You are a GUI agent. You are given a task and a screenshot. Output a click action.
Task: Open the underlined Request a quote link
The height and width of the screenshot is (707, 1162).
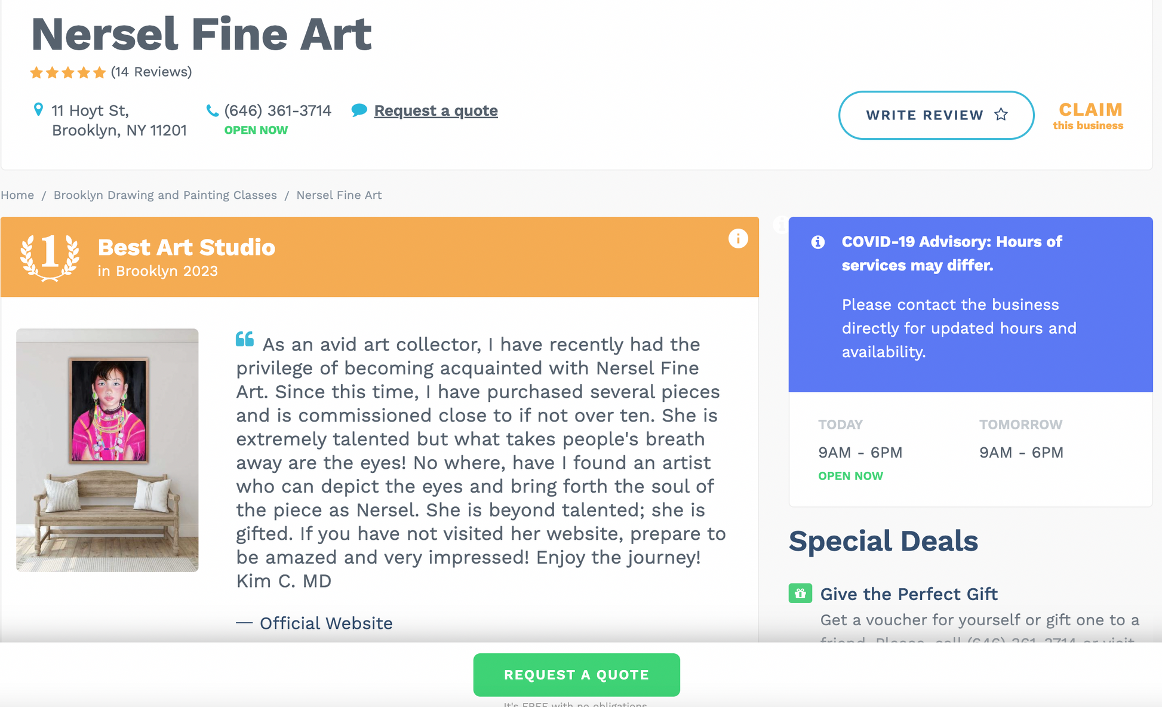click(436, 110)
